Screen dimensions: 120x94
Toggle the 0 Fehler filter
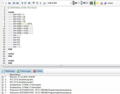(x=38, y=71)
